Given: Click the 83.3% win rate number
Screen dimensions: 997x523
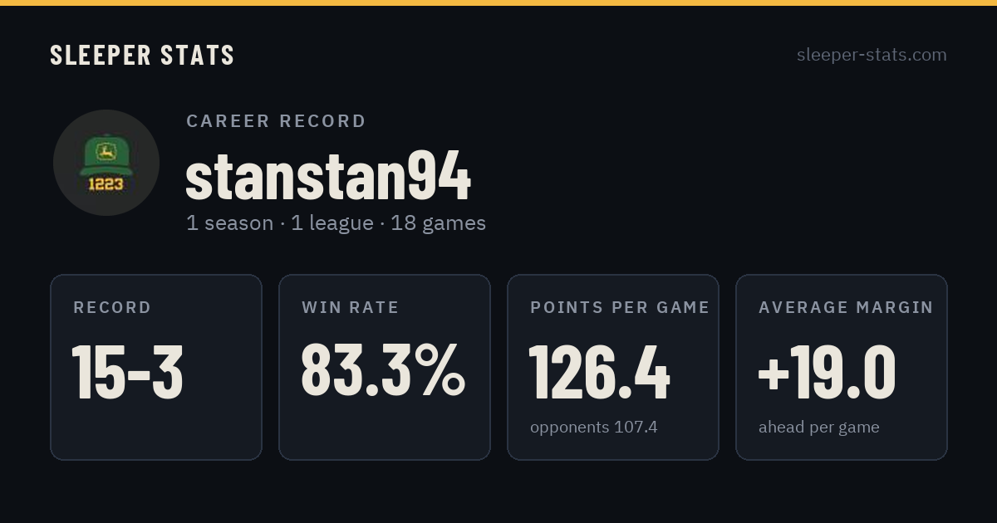Looking at the screenshot, I should tap(383, 370).
